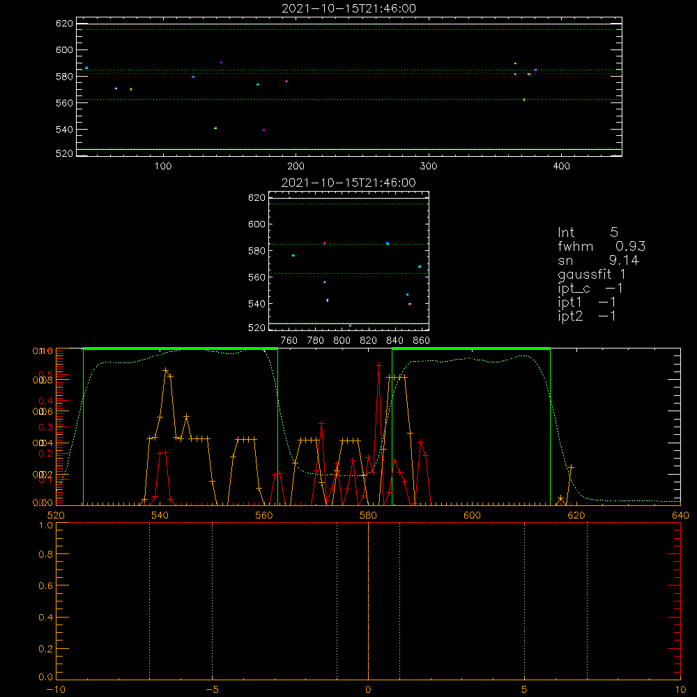Click the red 0.3 y-axis label of profile plot
The image size is (697, 697).
tap(45, 428)
